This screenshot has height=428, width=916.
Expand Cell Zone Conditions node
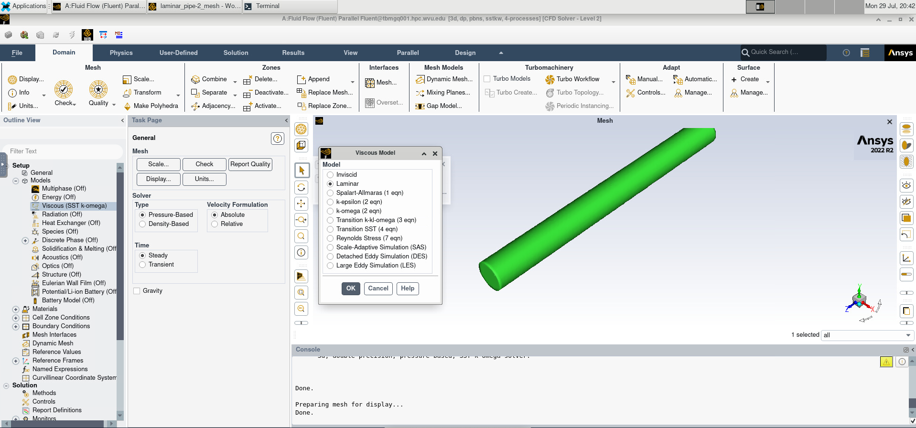(16, 318)
